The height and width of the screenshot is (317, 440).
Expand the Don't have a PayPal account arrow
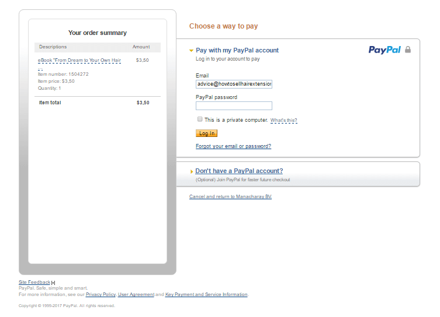[x=192, y=171]
